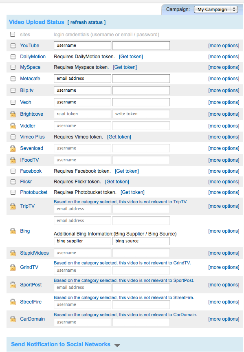Image resolution: width=244 pixels, height=352 pixels.
Task: Open the GrindTV site link
Action: click(29, 267)
